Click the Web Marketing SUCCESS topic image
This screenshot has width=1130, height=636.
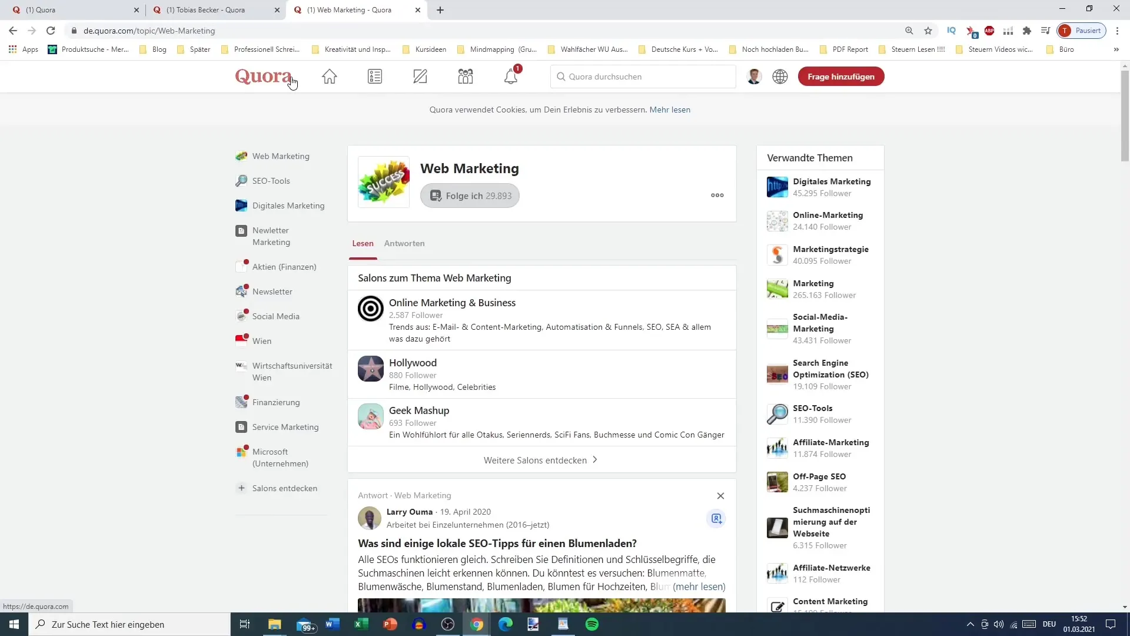click(384, 182)
